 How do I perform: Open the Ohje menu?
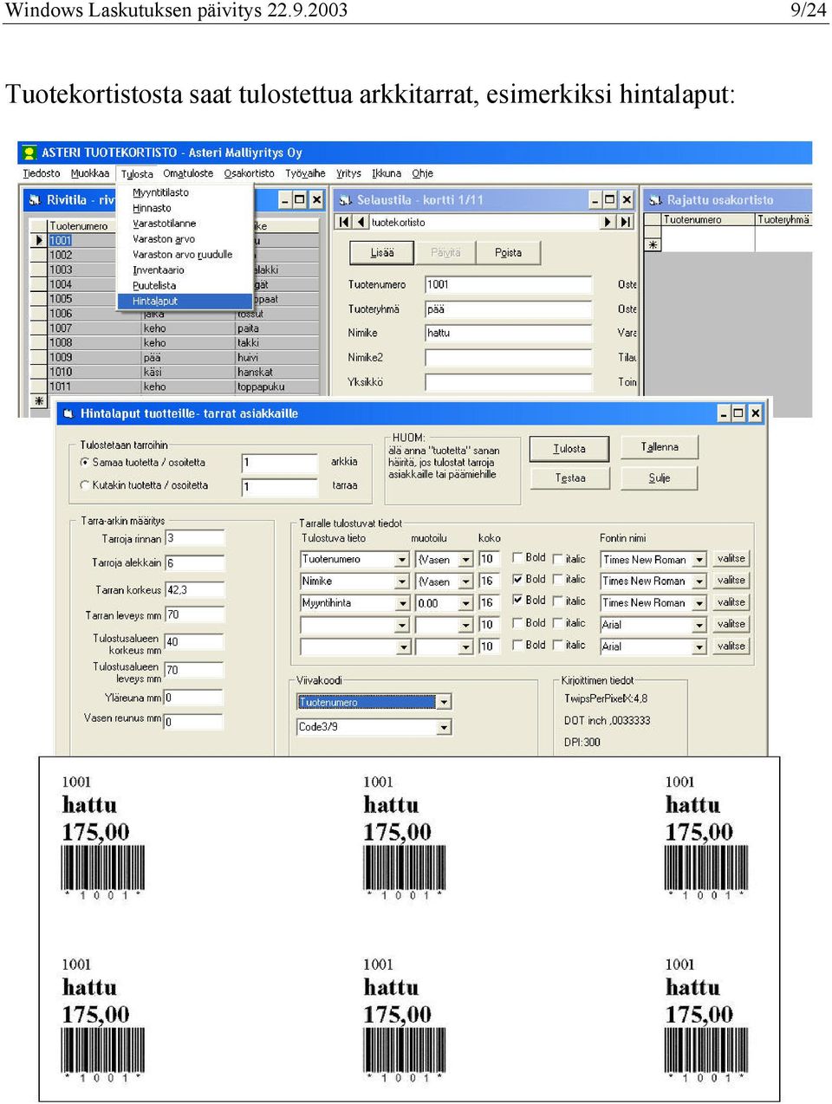(422, 173)
